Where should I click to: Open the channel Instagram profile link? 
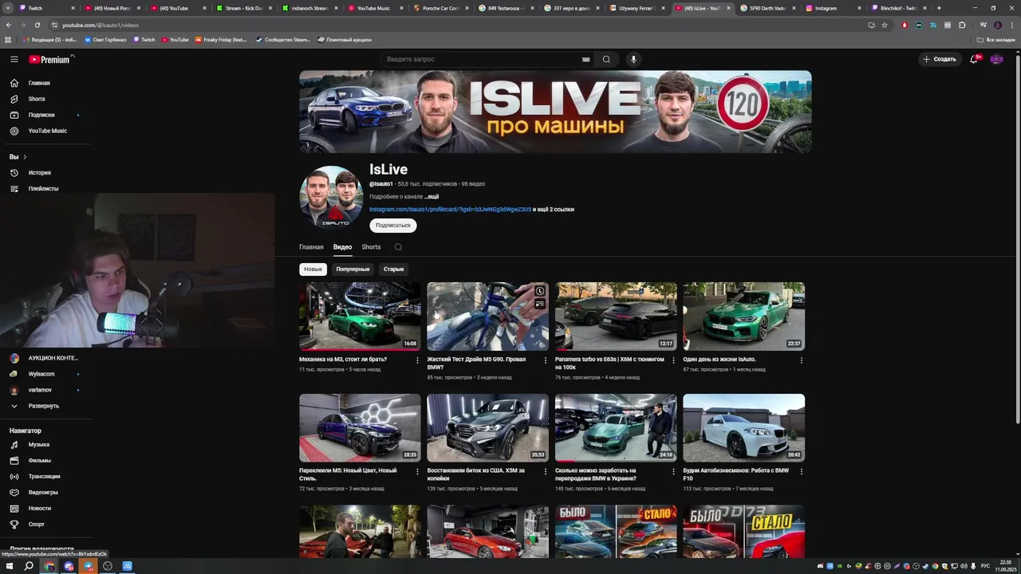point(450,210)
